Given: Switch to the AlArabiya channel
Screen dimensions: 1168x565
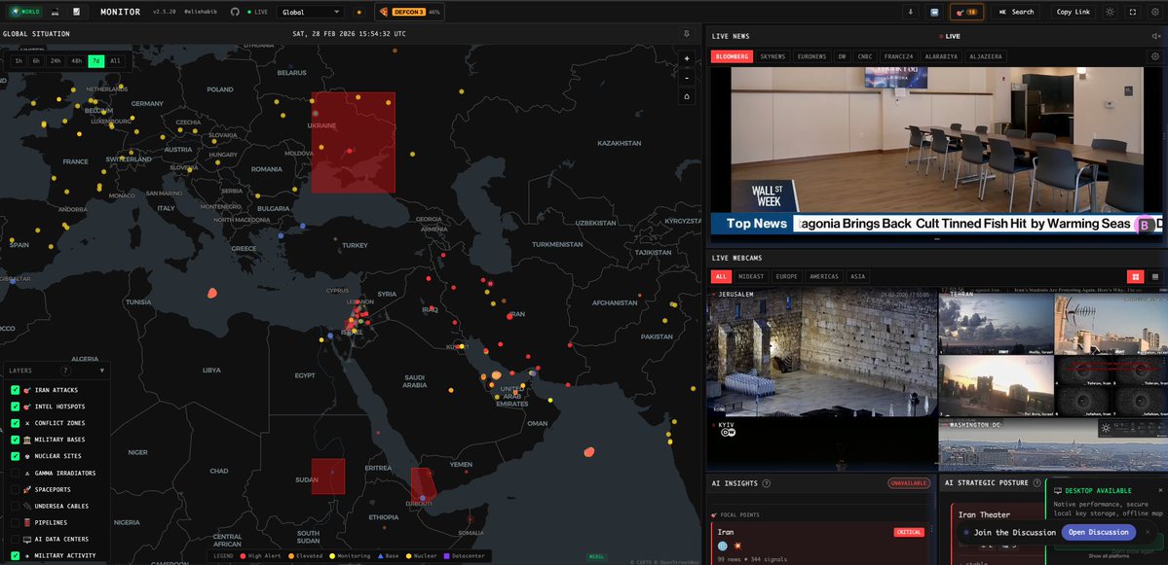Looking at the screenshot, I should click(941, 56).
